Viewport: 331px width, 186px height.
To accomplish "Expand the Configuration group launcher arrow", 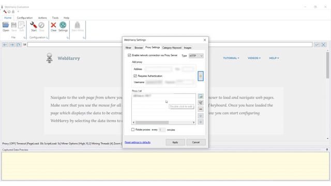I will (47, 38).
